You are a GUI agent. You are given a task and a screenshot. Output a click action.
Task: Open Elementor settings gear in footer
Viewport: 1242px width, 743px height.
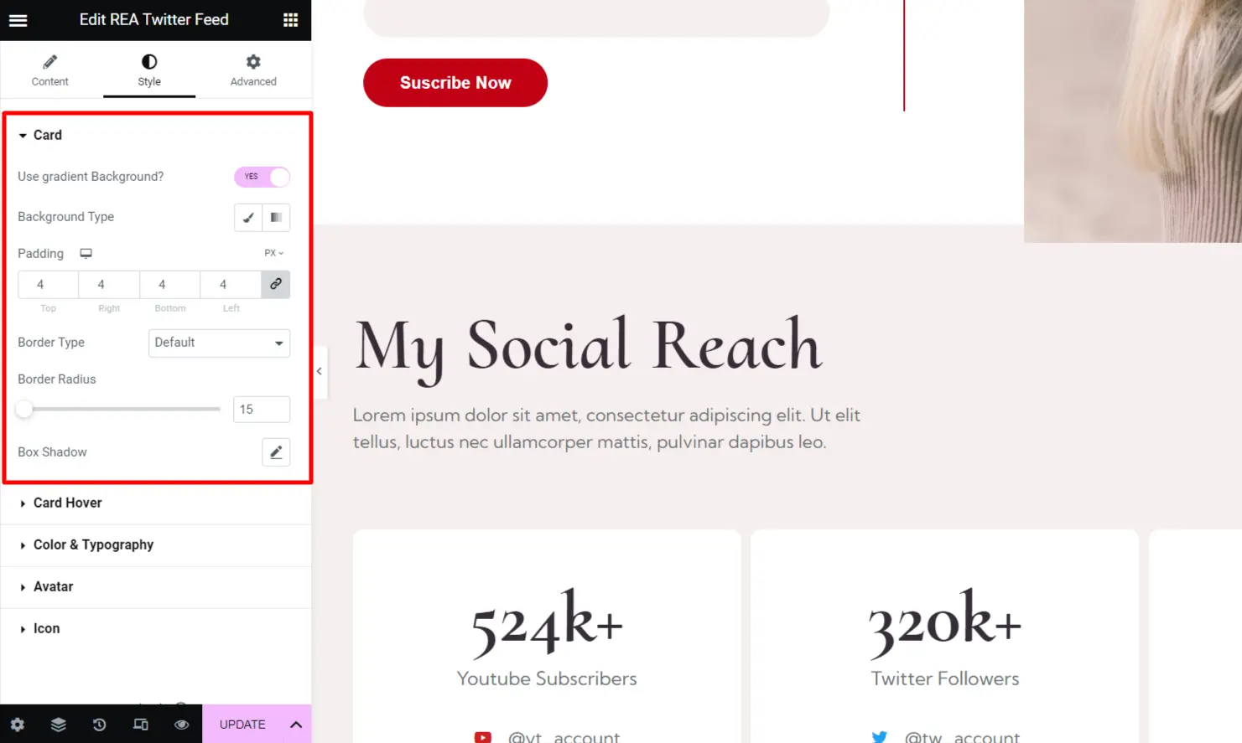17,725
